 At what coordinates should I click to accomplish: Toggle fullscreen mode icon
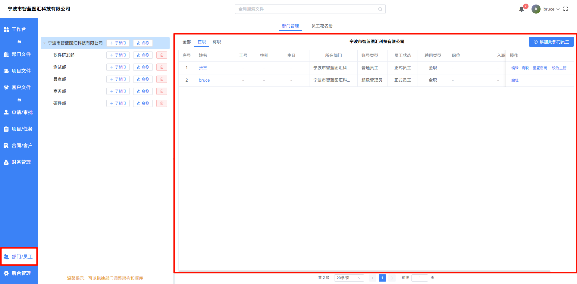(x=566, y=9)
